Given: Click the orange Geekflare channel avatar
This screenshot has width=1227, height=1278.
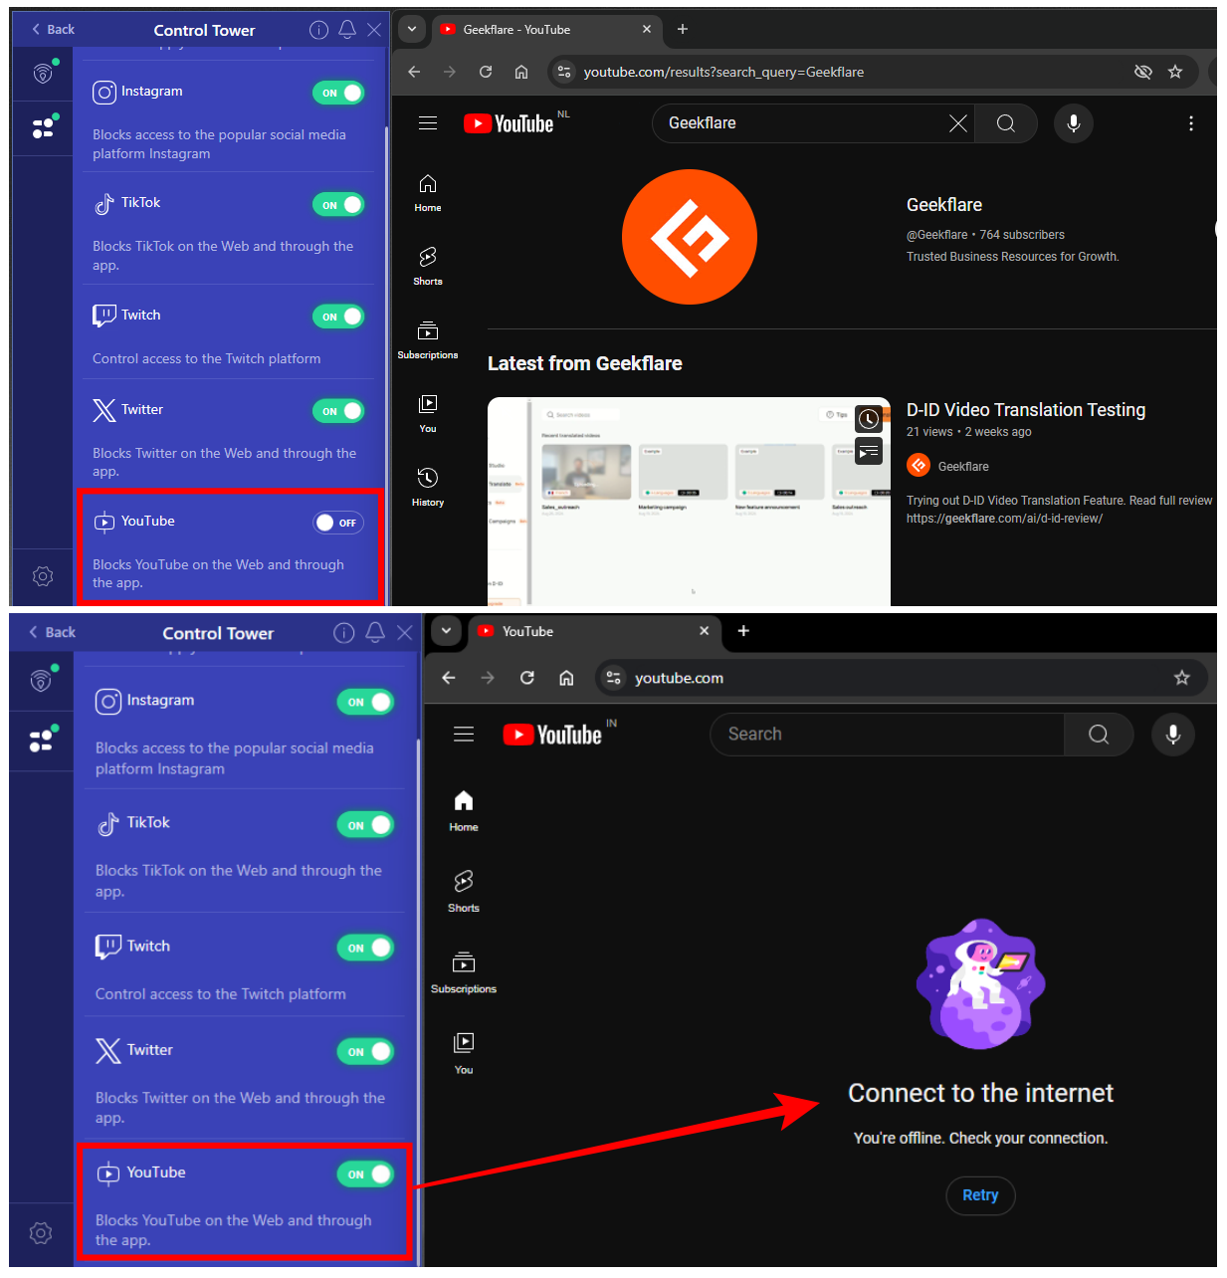Looking at the screenshot, I should (x=690, y=237).
